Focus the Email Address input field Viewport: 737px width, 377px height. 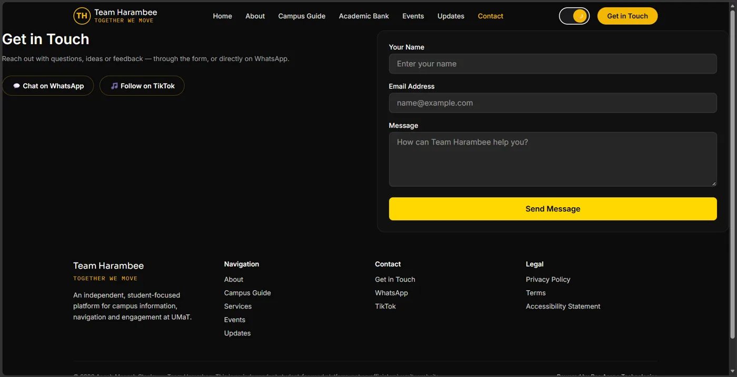[x=553, y=103]
